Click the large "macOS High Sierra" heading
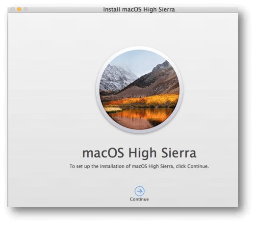The image size is (256, 225). tap(139, 153)
